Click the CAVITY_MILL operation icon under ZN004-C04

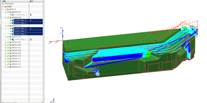point(13,40)
